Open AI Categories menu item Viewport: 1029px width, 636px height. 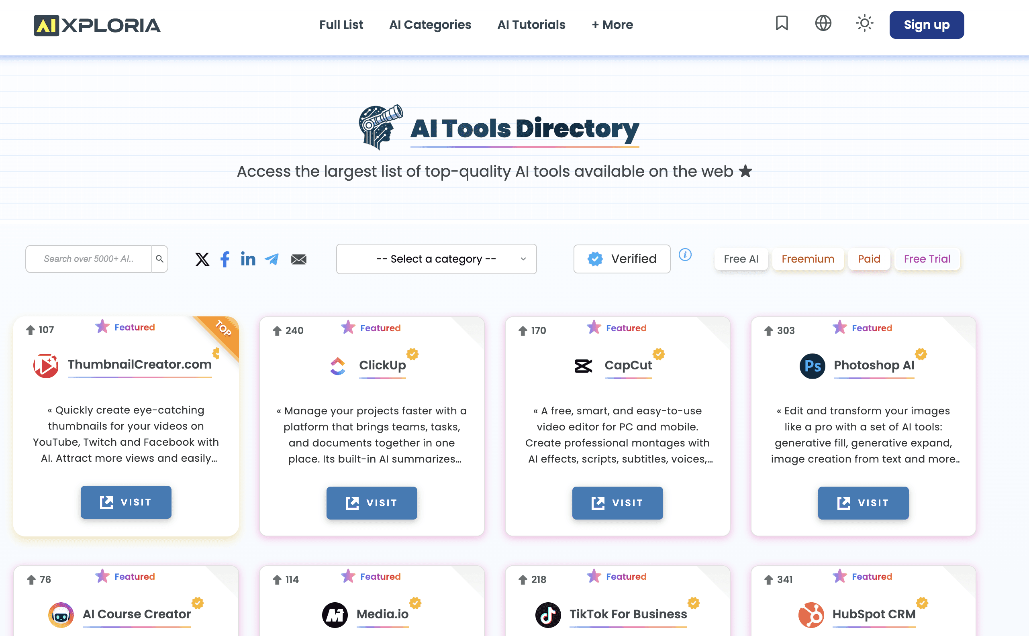tap(430, 25)
